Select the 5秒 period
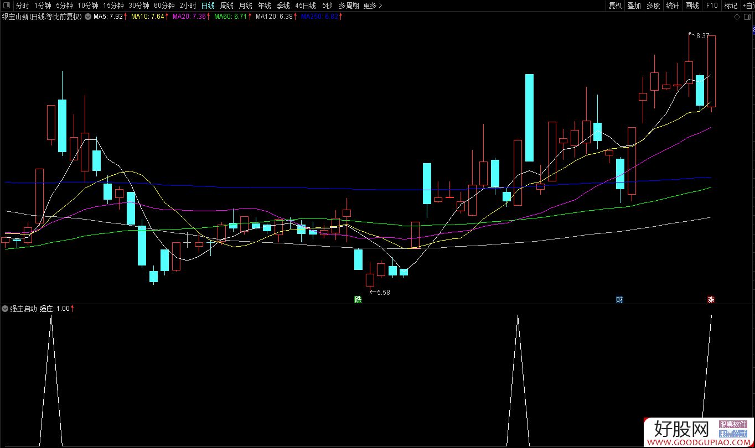The height and width of the screenshot is (448, 755). pyautogui.click(x=327, y=6)
